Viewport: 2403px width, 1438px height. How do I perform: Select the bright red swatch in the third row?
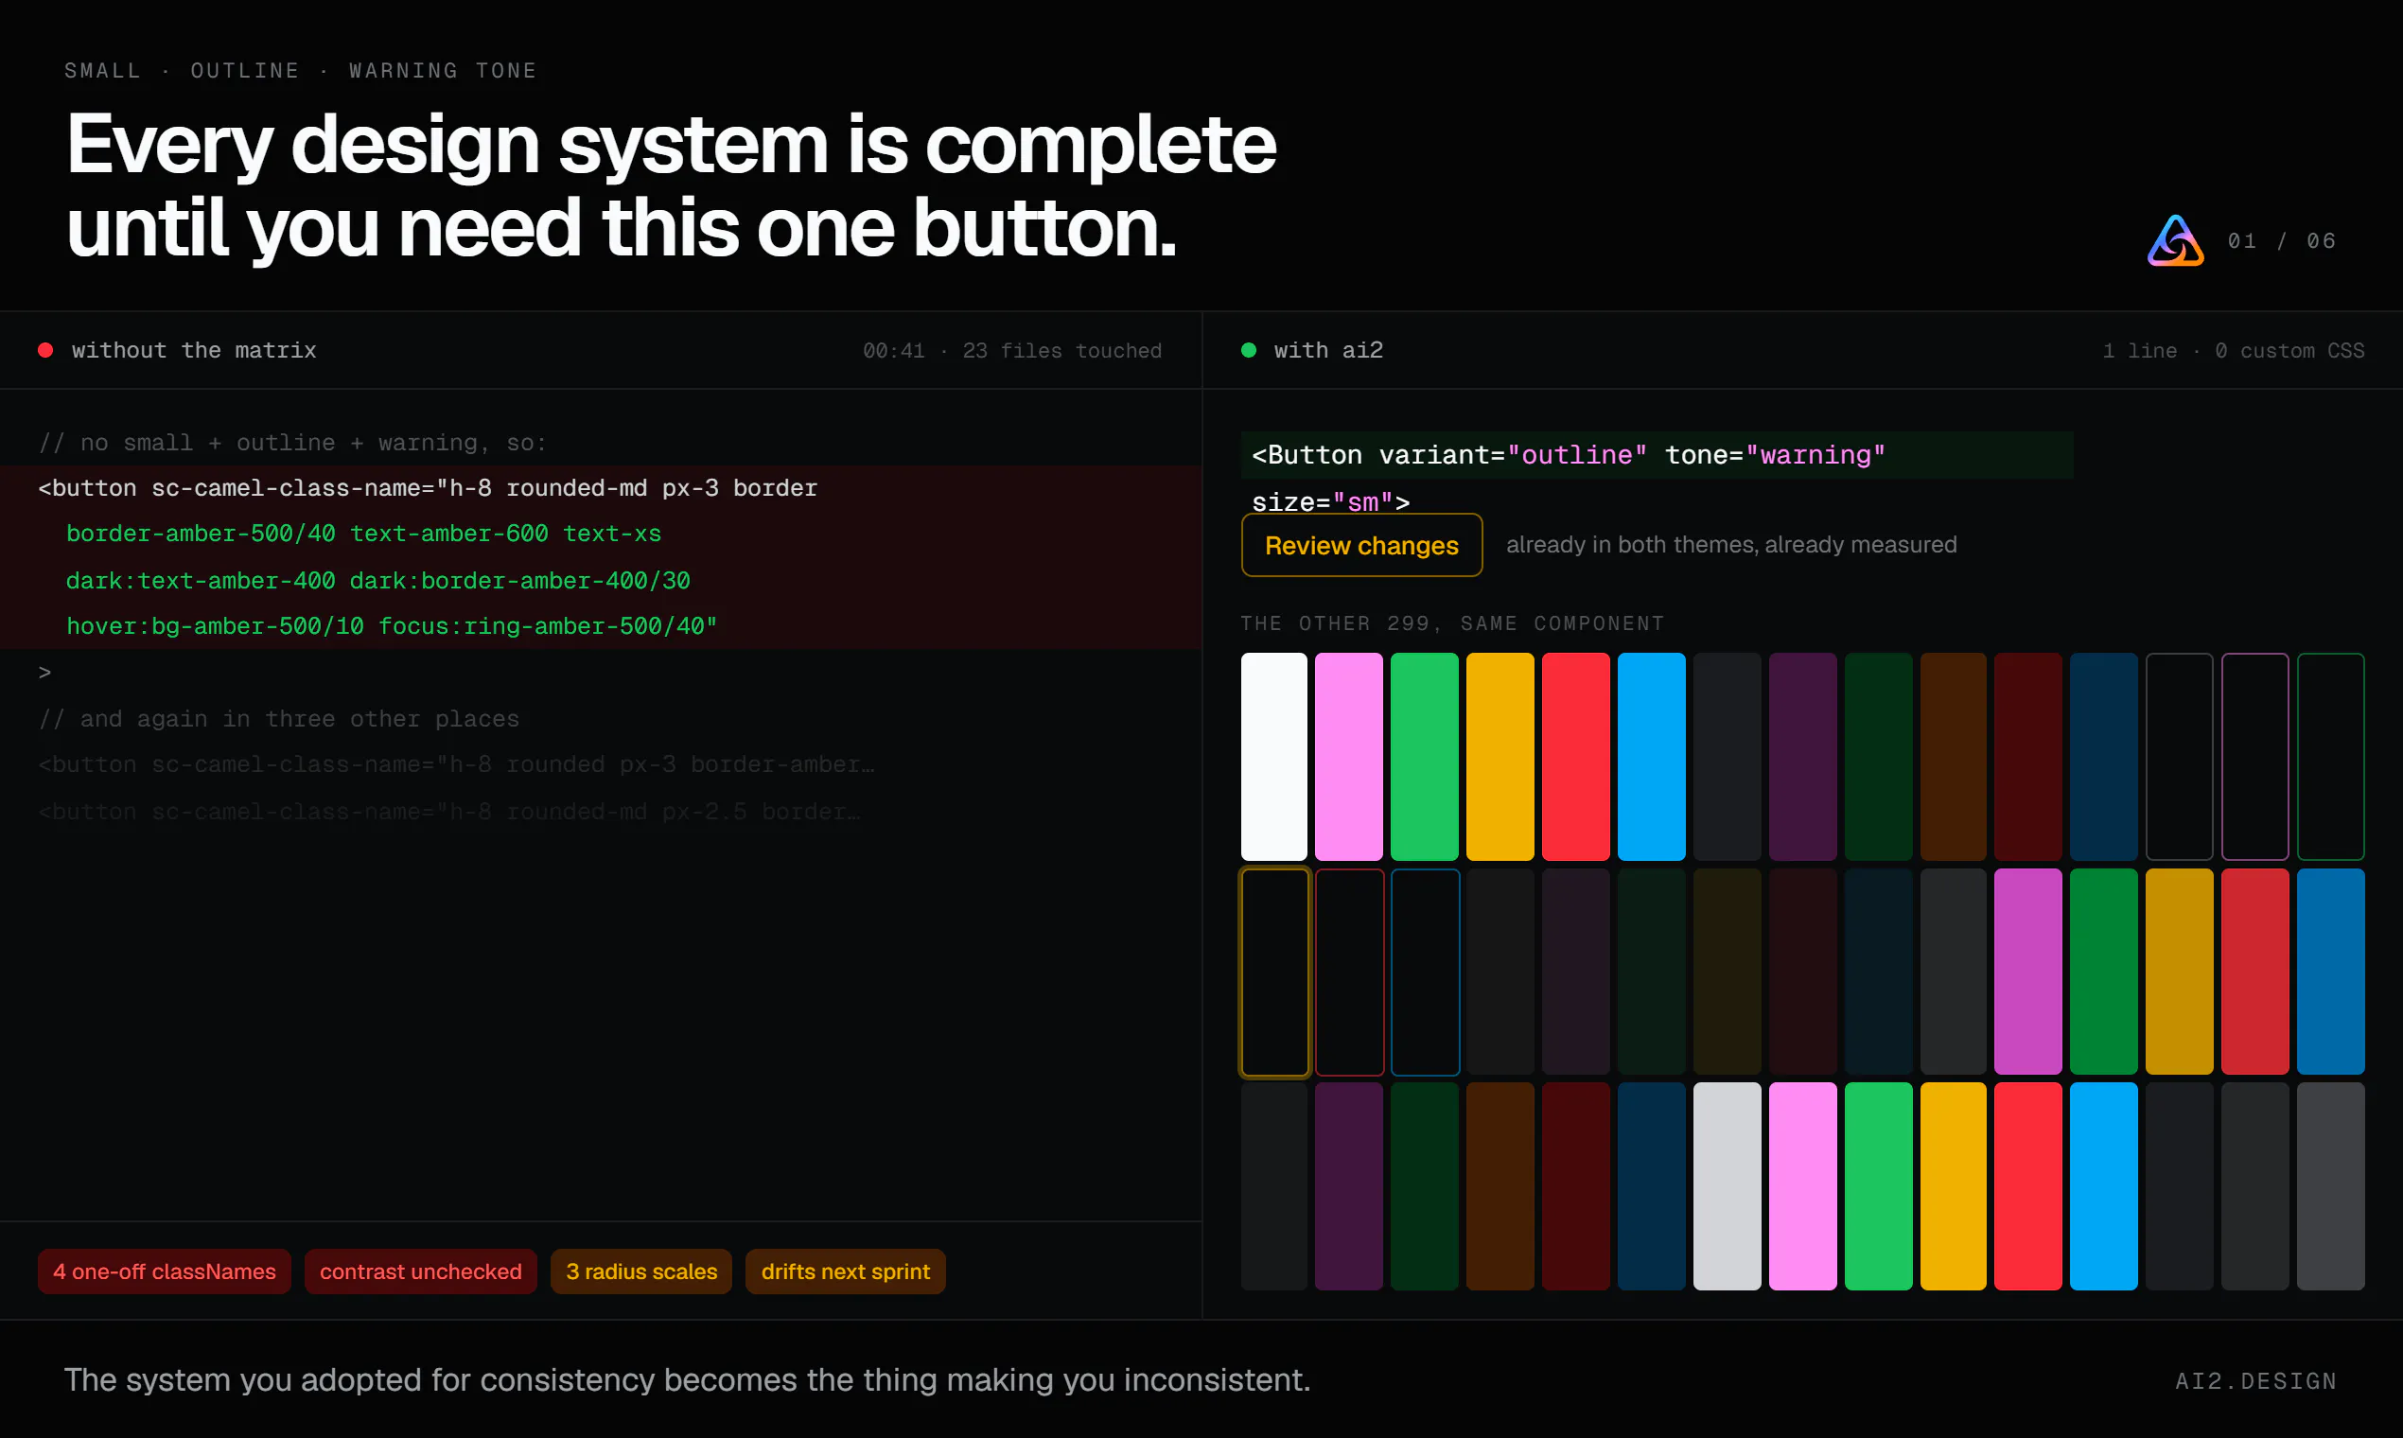pyautogui.click(x=2028, y=1186)
